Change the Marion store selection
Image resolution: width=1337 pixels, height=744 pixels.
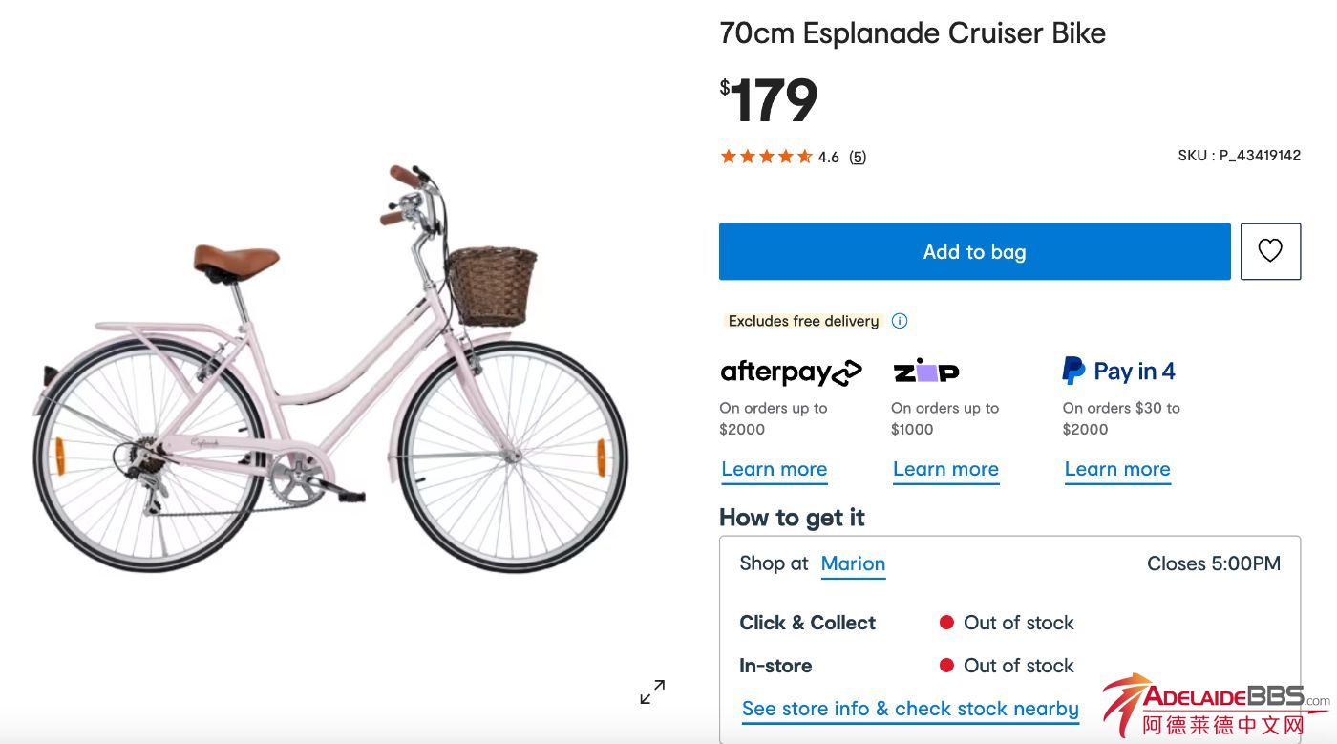tap(853, 563)
